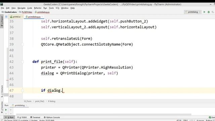Click Ui_Form in the code breadcrumbs
The height and width of the screenshot is (121, 215).
click(28, 101)
